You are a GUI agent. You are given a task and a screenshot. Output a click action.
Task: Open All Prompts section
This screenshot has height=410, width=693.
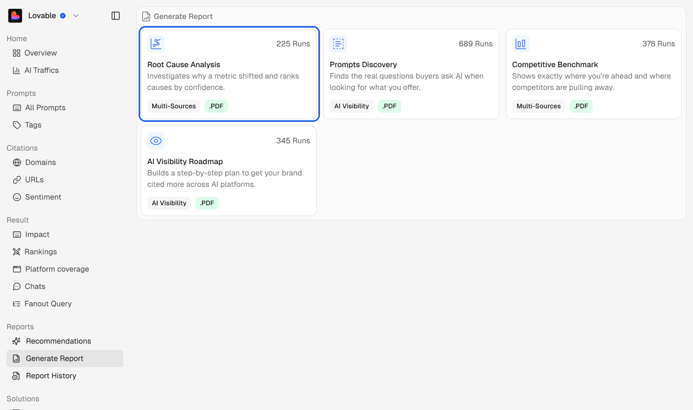click(x=65, y=108)
